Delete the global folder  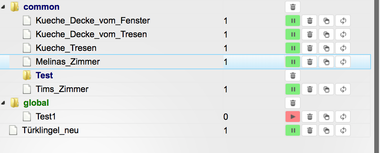[293, 103]
